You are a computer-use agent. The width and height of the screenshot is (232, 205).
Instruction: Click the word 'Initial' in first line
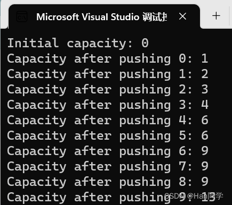(x=33, y=43)
